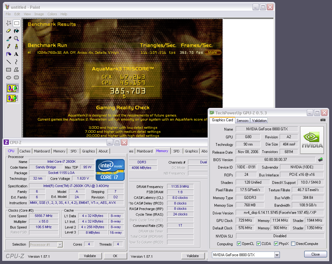Click the Close button in GPU-Z
This screenshot has height=264, width=332.
pos(315,254)
